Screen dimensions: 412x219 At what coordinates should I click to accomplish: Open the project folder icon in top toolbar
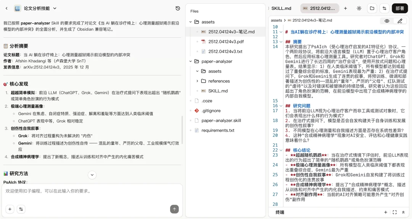point(372,8)
